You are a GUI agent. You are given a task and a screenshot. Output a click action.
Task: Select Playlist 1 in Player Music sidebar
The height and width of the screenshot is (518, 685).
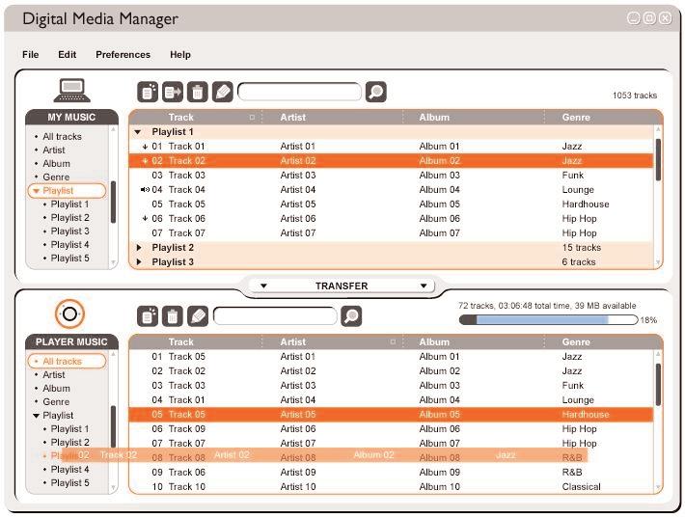(69, 429)
